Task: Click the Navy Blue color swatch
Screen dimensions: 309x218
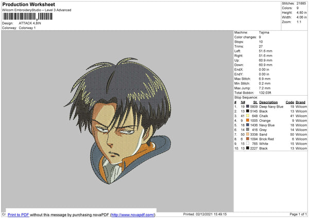Action: point(248,125)
